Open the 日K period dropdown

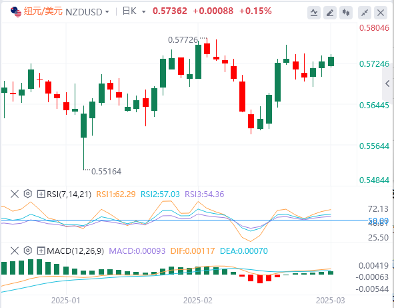click(144, 12)
